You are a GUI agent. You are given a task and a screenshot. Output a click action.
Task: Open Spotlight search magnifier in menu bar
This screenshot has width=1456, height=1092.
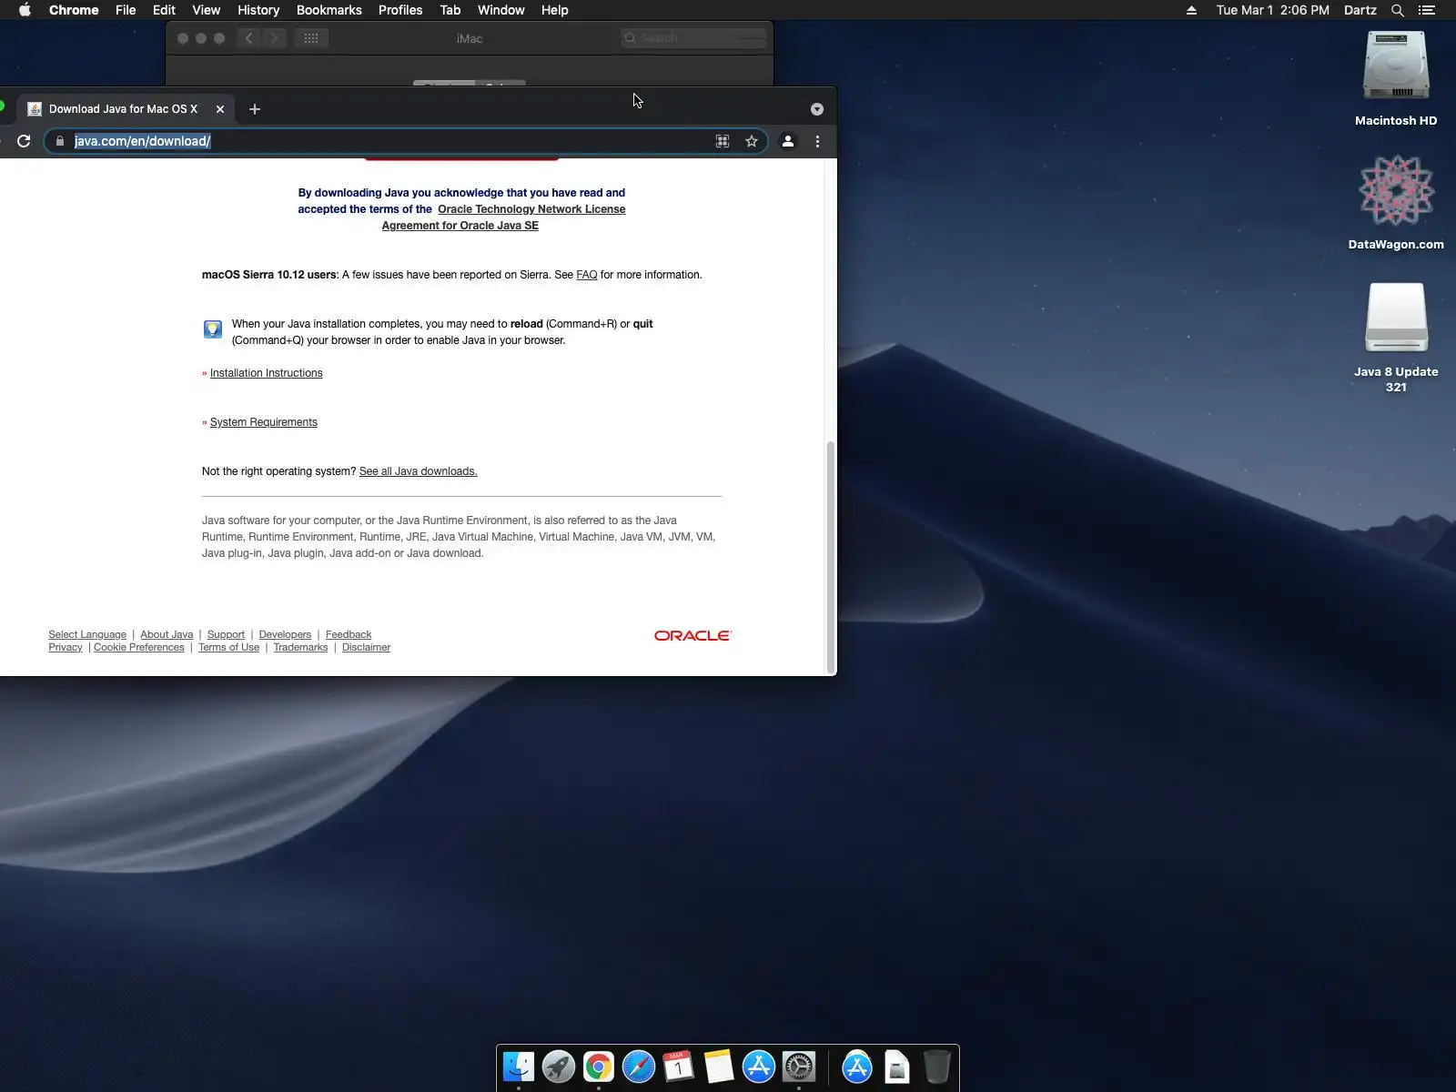click(x=1398, y=10)
